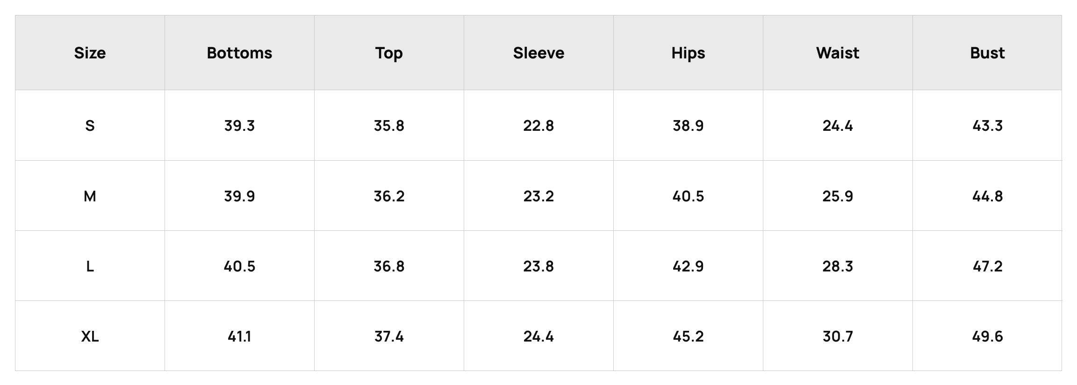Select Sleeve value 23.8 in row L
The height and width of the screenshot is (385, 1077).
click(x=538, y=266)
